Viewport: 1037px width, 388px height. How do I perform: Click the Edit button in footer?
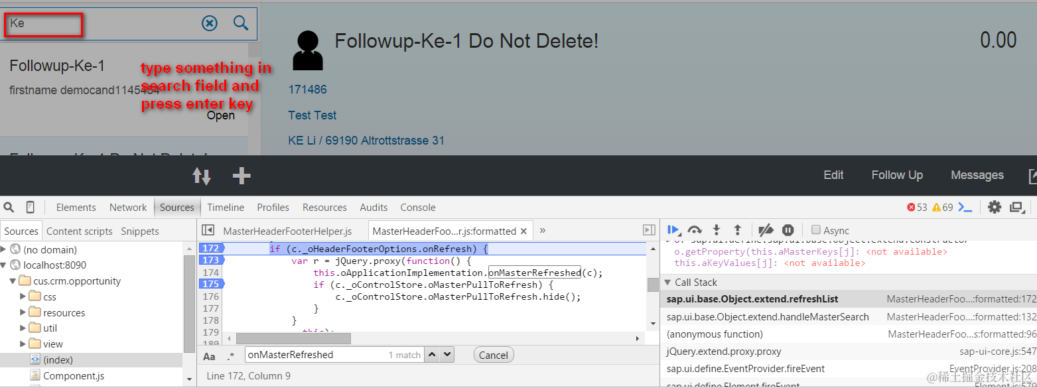click(833, 175)
